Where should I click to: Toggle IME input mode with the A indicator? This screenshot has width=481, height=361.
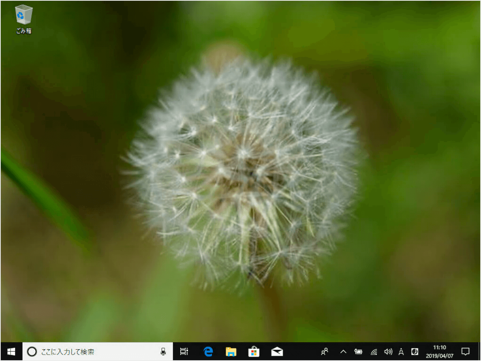[401, 352]
